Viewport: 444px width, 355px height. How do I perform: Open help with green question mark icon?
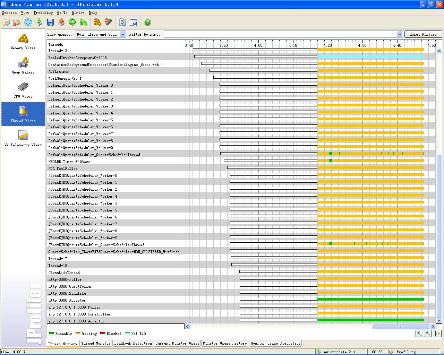(147, 23)
